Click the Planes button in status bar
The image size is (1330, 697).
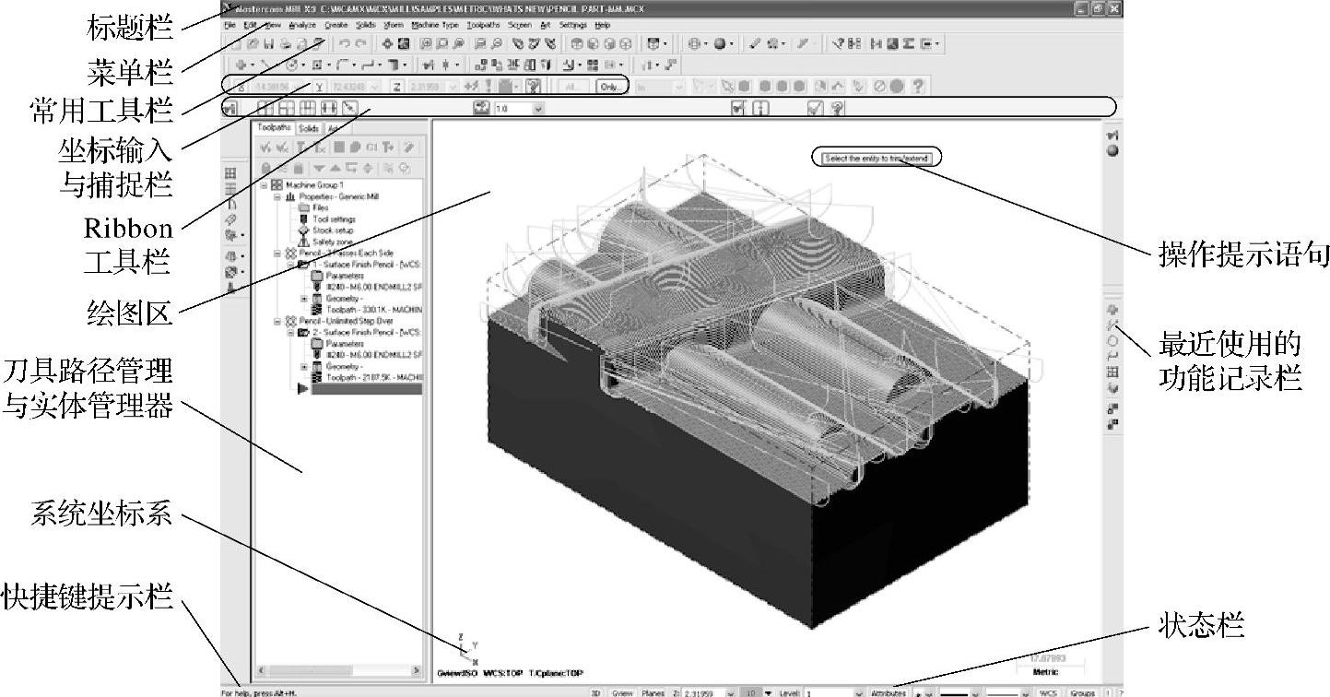[x=653, y=691]
